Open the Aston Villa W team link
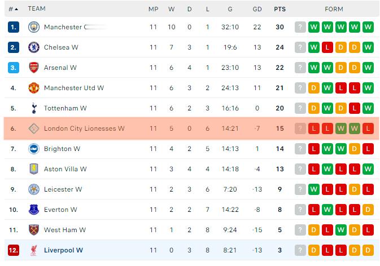Viewport: 380px width, 266px height. pos(65,169)
